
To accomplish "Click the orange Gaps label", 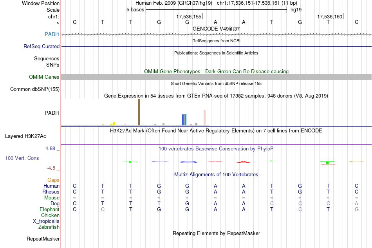I will pyautogui.click(x=53, y=180).
